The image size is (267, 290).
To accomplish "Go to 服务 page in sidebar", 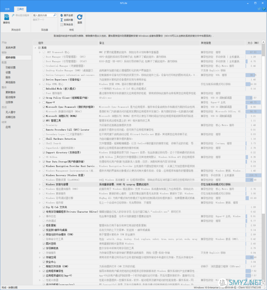I will [x=8, y=77].
